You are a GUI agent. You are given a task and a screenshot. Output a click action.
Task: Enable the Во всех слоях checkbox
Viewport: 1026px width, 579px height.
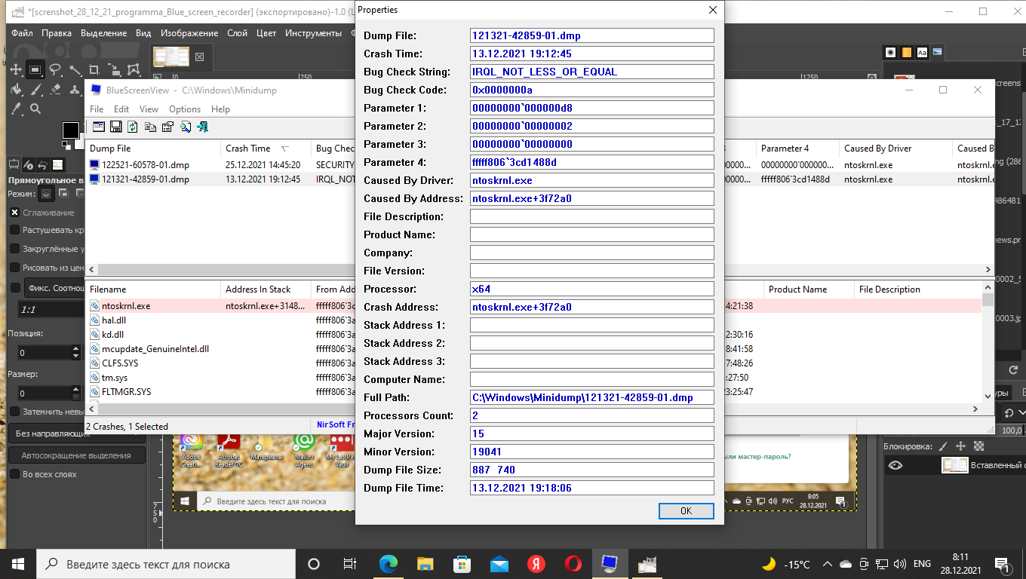pos(14,474)
